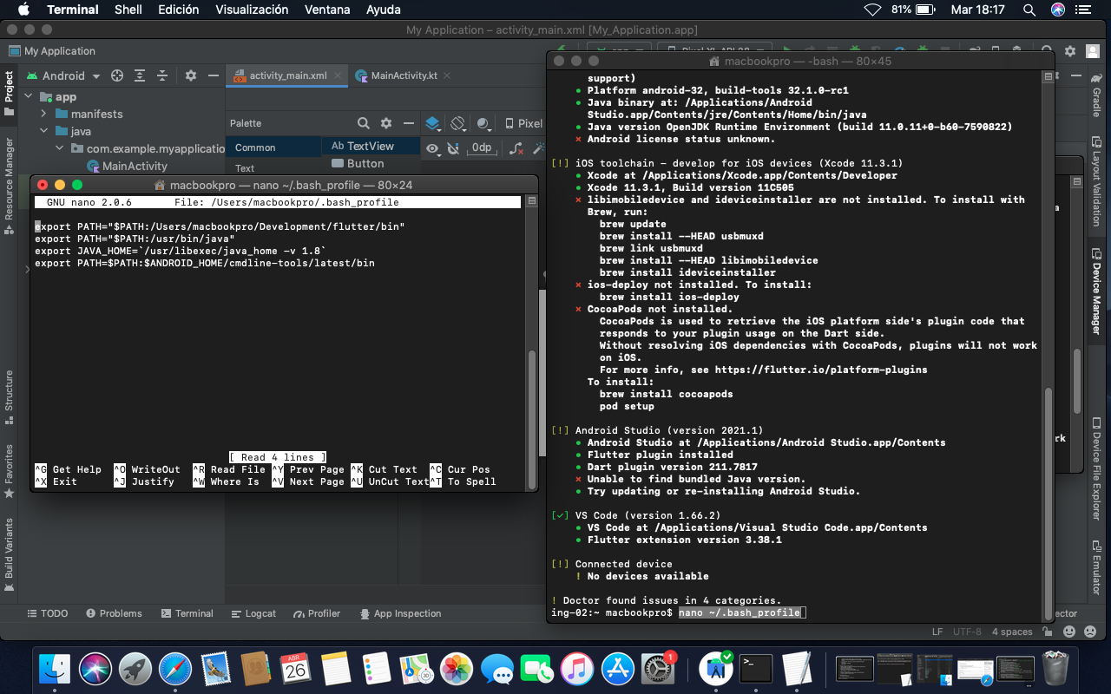
Task: Open Palette gear settings
Action: (386, 123)
